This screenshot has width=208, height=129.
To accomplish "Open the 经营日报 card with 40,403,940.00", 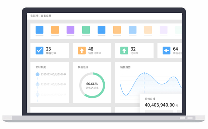I will [161, 103].
